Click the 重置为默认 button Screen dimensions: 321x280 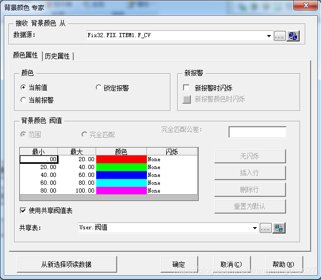250,206
